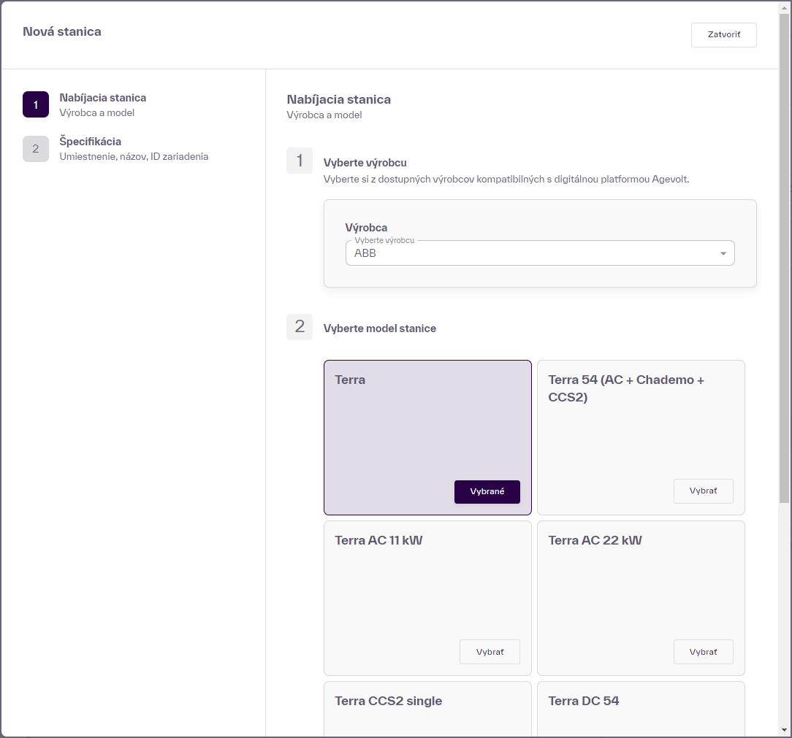Click the Vyberte model stanice heading
The height and width of the screenshot is (738, 792).
pyautogui.click(x=379, y=328)
